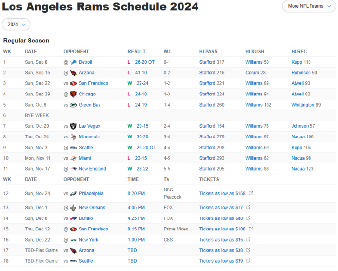
Task: Select Tickets as low as $39 for Seattle
Action: [x=221, y=261]
